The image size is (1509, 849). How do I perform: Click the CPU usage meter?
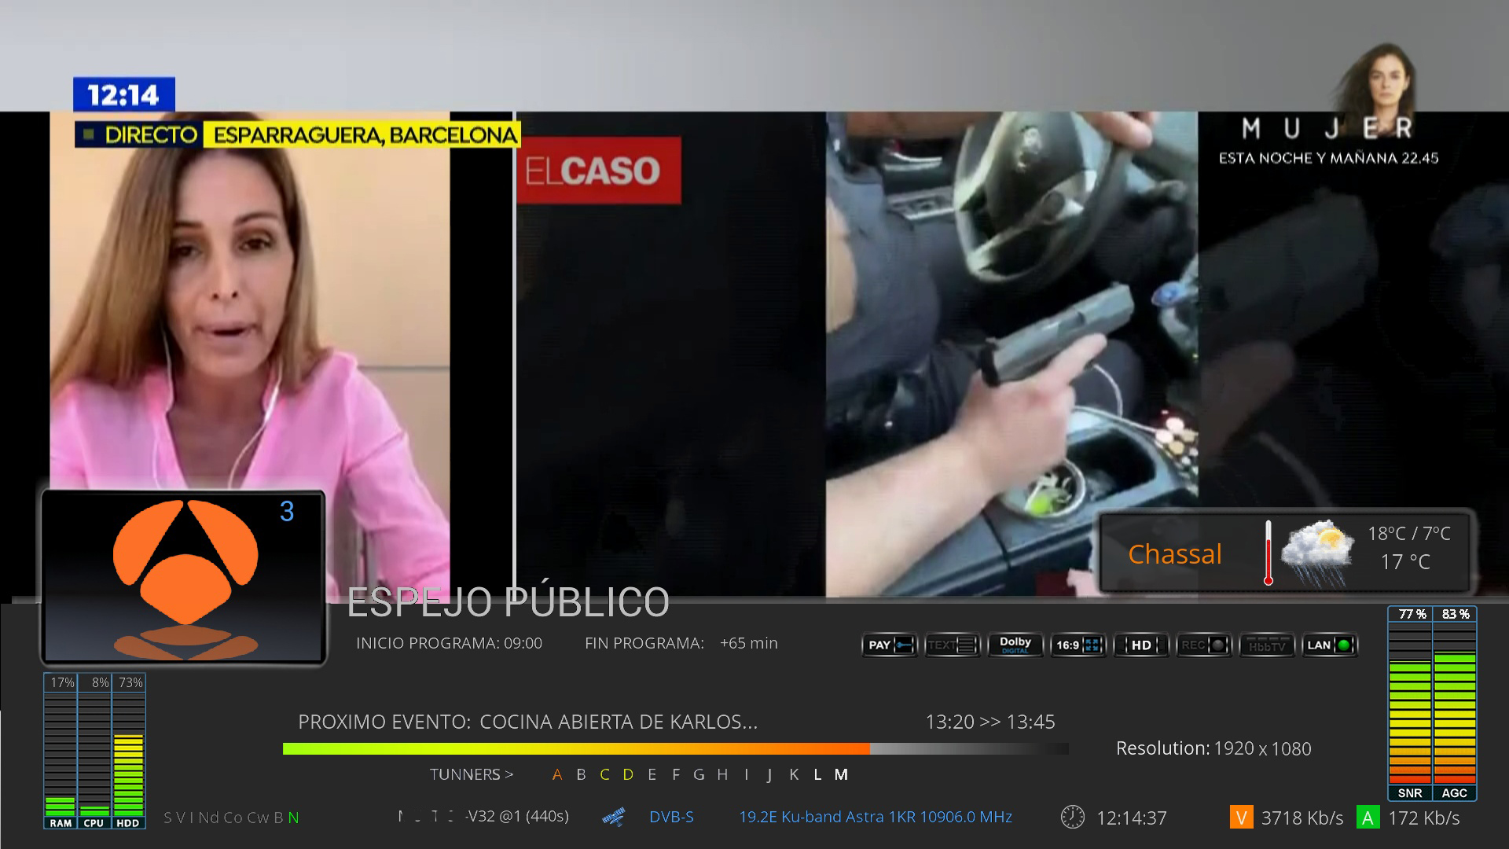pos(94,751)
